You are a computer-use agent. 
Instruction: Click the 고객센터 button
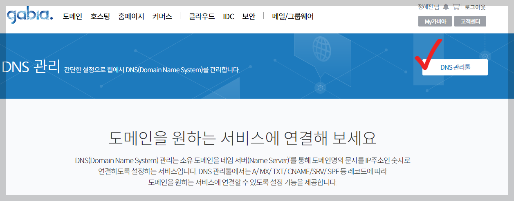pyautogui.click(x=470, y=21)
